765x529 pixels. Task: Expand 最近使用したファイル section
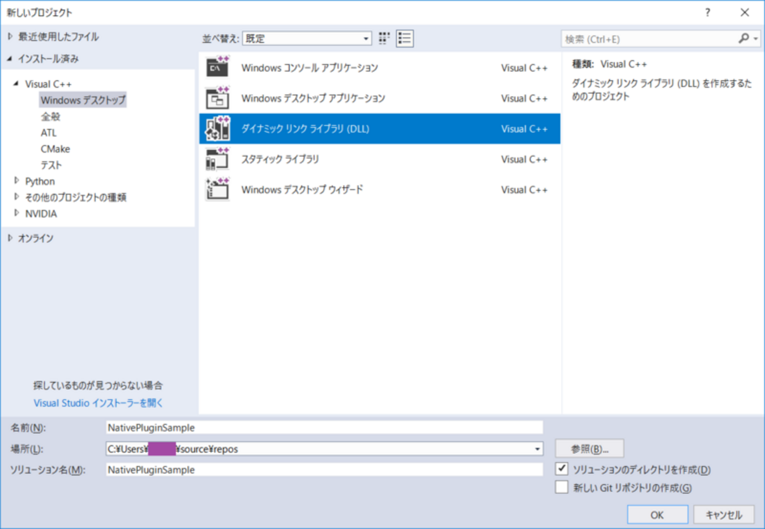click(x=9, y=36)
